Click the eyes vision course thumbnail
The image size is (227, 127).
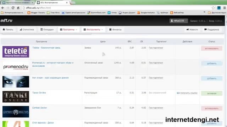click(x=16, y=82)
